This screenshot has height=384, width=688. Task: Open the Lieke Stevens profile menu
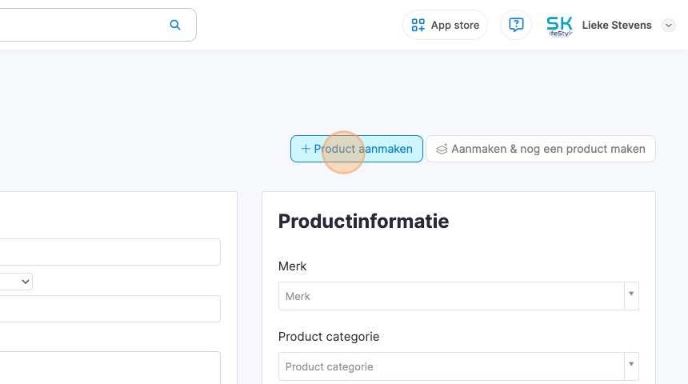coord(616,26)
